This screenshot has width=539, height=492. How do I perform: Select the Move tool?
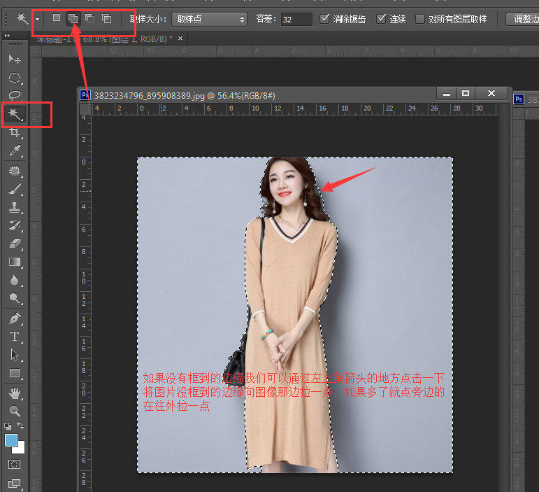[14, 59]
